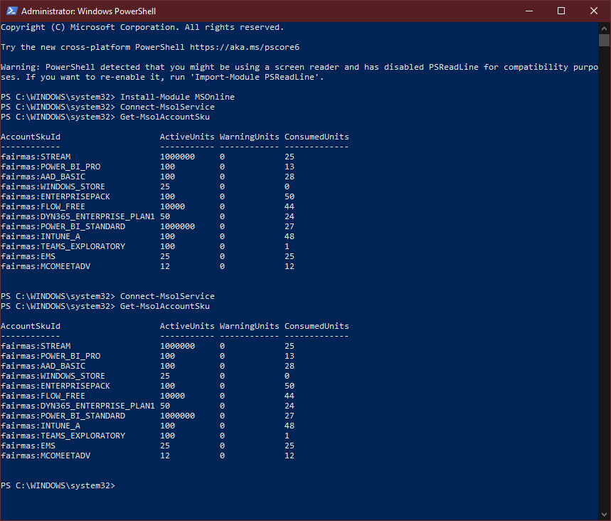Viewport: 611px width, 521px height.
Task: Click fairmas:INTUNE_A in the first table
Action: click(x=41, y=237)
